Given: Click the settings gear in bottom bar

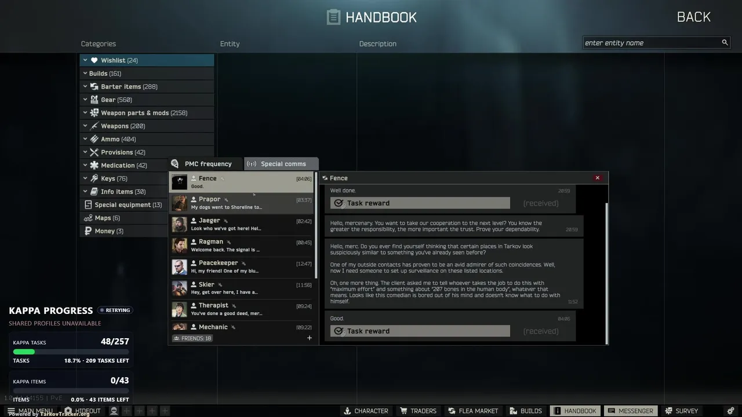Looking at the screenshot, I should click(731, 411).
